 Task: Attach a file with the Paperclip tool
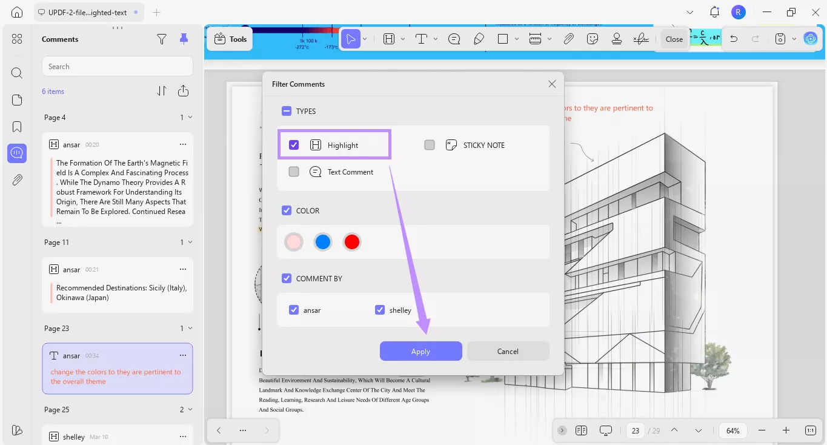click(x=568, y=38)
